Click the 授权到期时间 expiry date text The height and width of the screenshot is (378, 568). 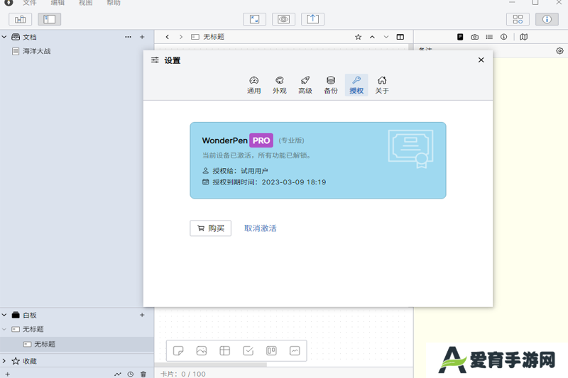[269, 182]
